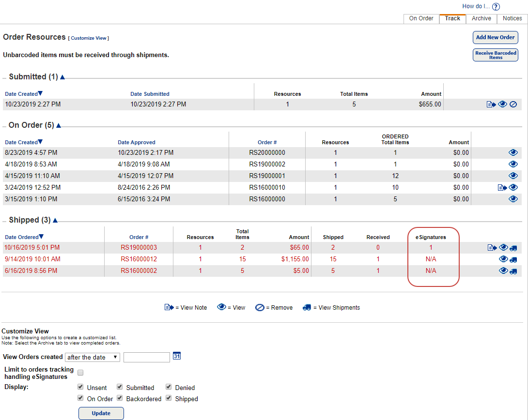View order RS19000002 details
The width and height of the screenshot is (528, 420).
pyautogui.click(x=513, y=164)
